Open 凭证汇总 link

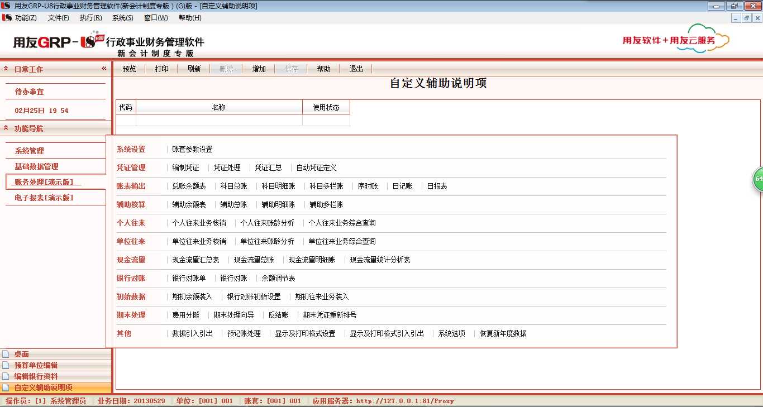click(268, 168)
